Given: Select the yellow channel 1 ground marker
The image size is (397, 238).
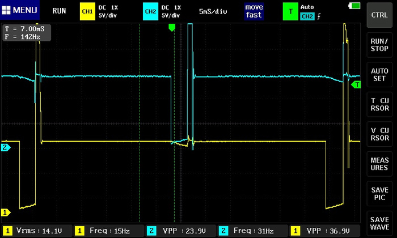Looking at the screenshot, I should (5, 212).
